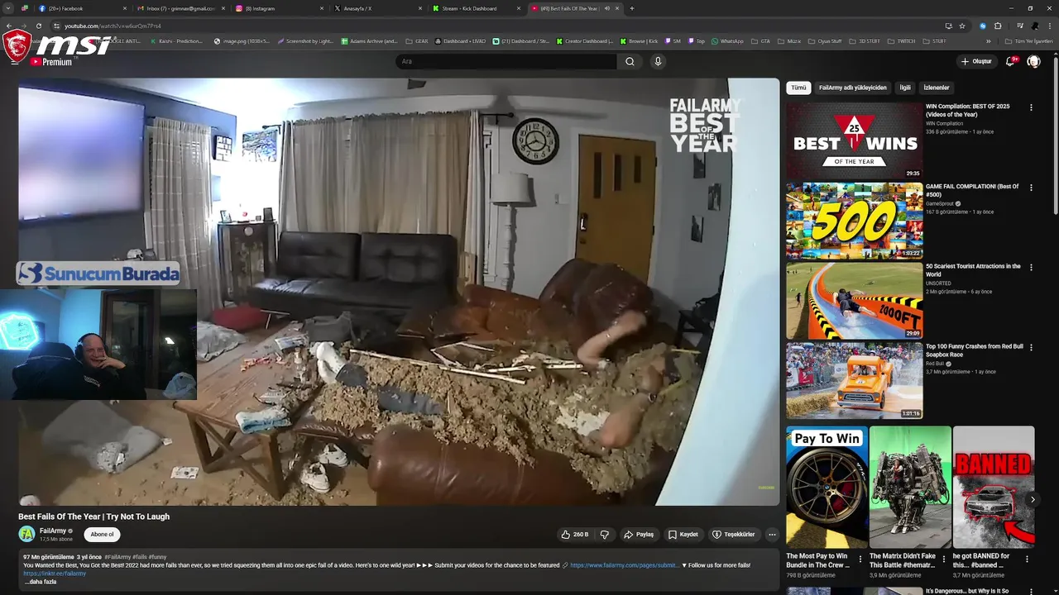The height and width of the screenshot is (595, 1059).
Task: Open the TWITCH bookmarks folder
Action: [x=902, y=40]
